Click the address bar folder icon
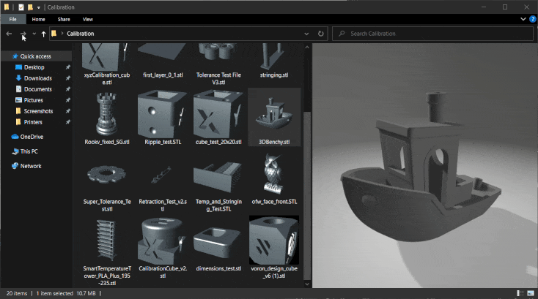 click(x=54, y=33)
